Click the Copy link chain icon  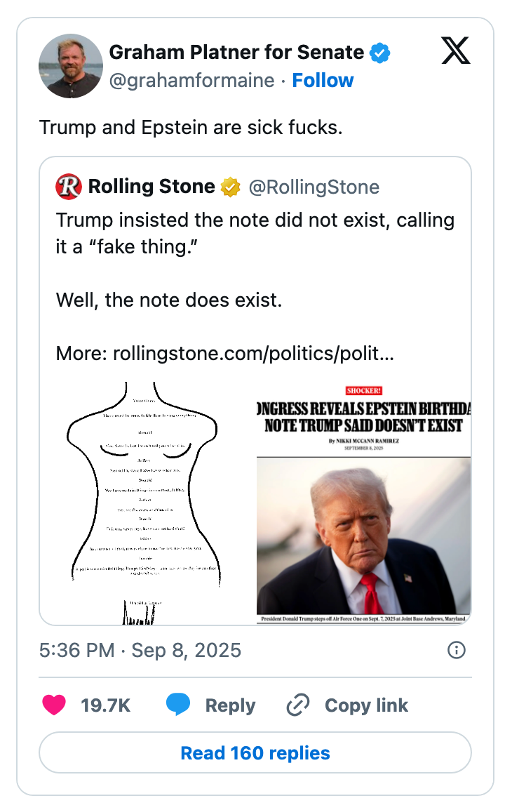click(x=297, y=705)
